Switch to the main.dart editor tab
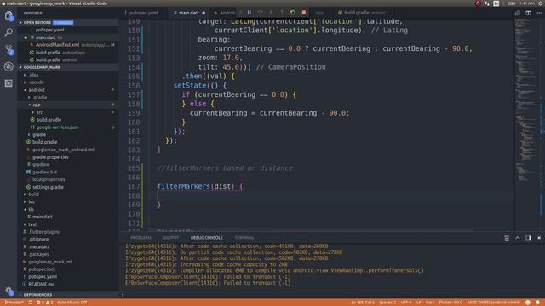This screenshot has height=306, width=545. coord(189,13)
